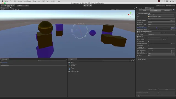Open Reflection Source dropdown

(x=161, y=24)
